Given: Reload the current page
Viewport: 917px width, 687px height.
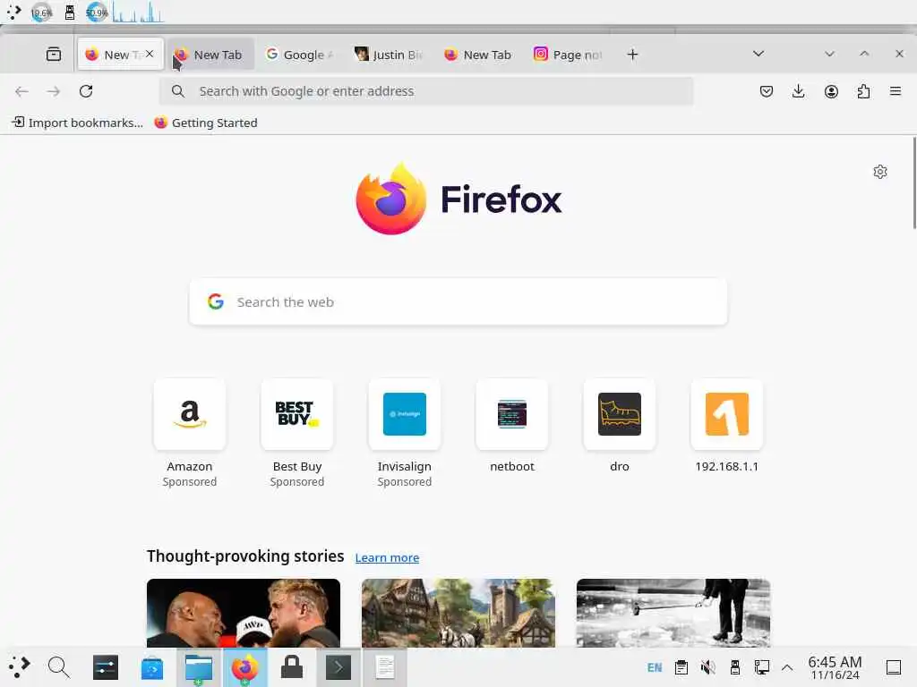Looking at the screenshot, I should (x=86, y=91).
